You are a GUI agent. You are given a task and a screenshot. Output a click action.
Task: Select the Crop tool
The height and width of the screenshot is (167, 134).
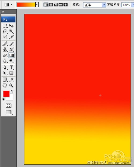click(x=5, y=37)
